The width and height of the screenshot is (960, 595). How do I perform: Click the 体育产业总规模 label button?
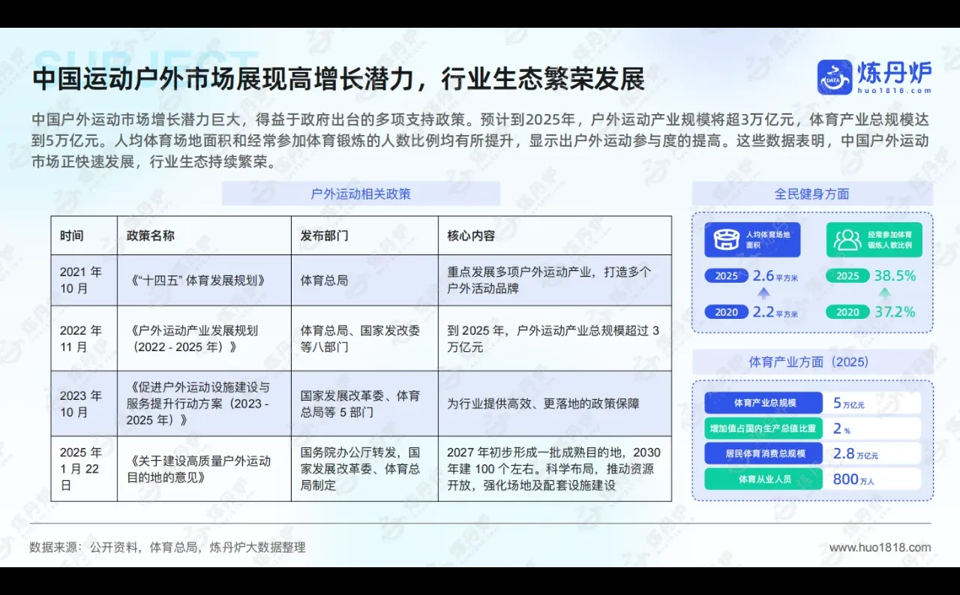click(763, 402)
